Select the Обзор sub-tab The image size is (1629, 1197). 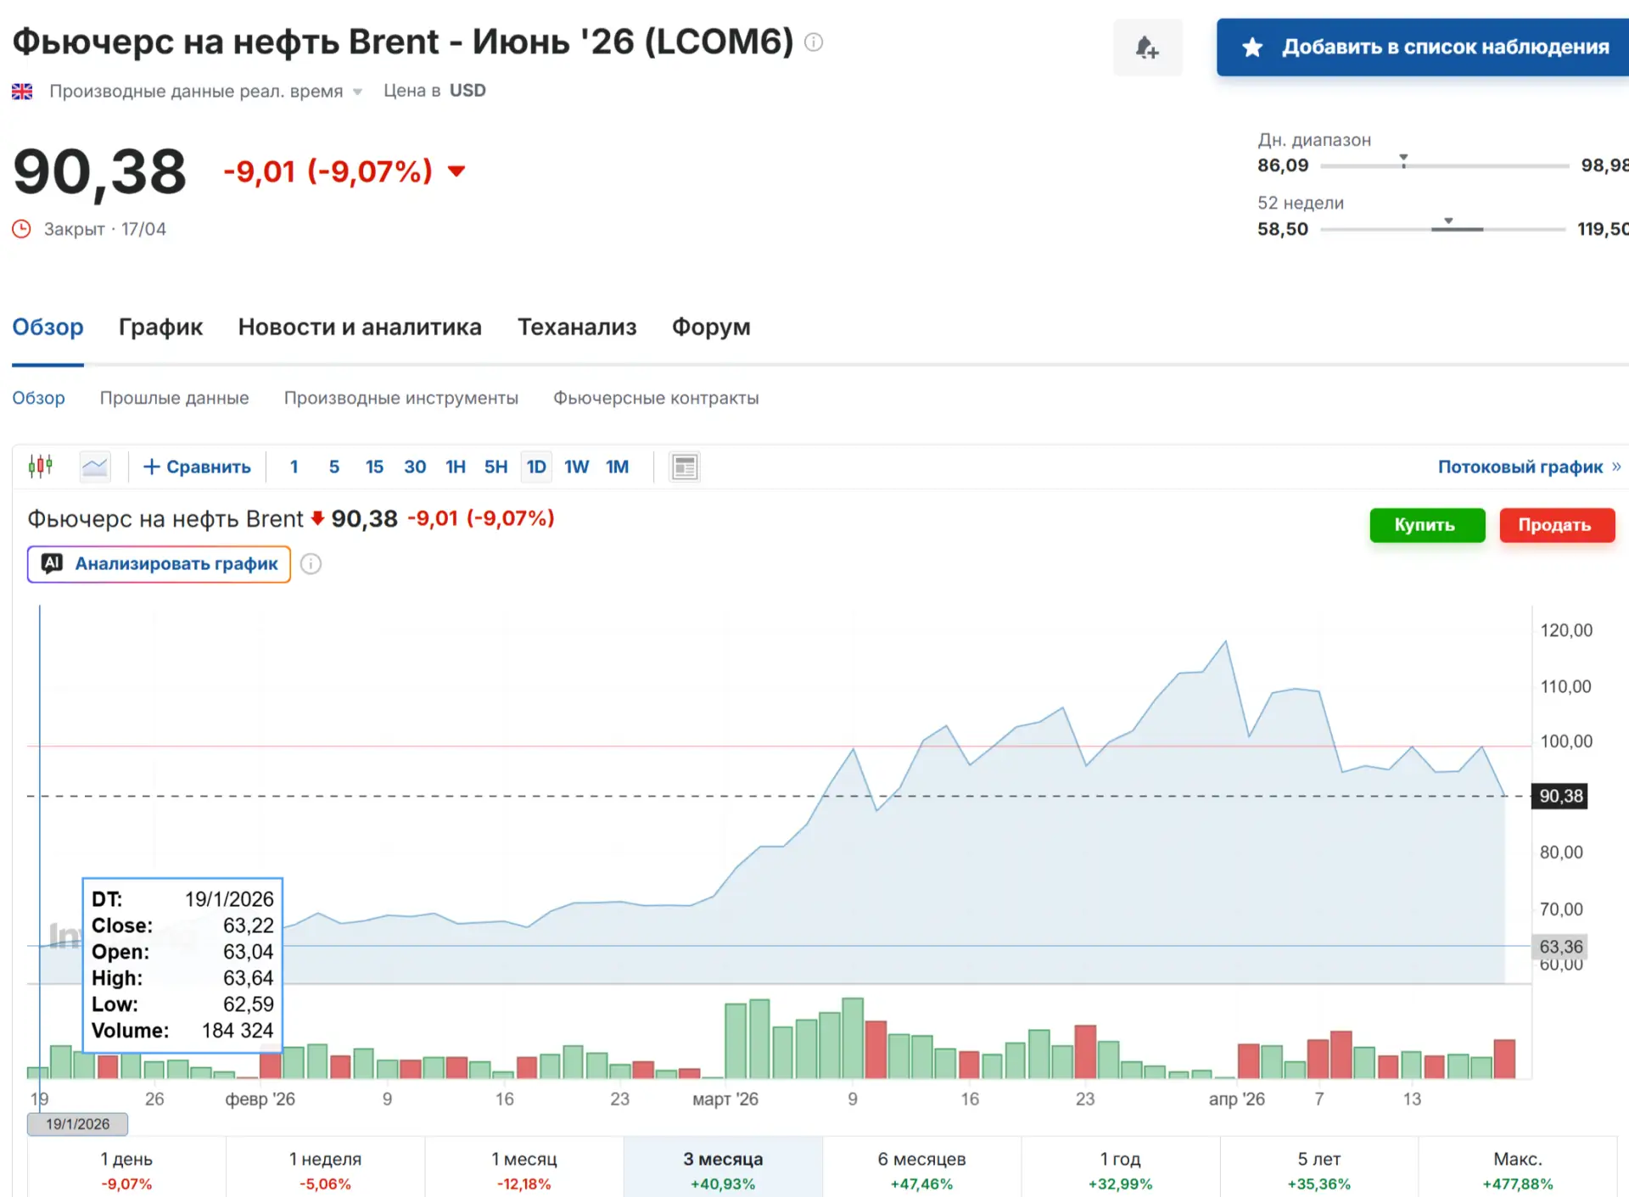coord(38,398)
